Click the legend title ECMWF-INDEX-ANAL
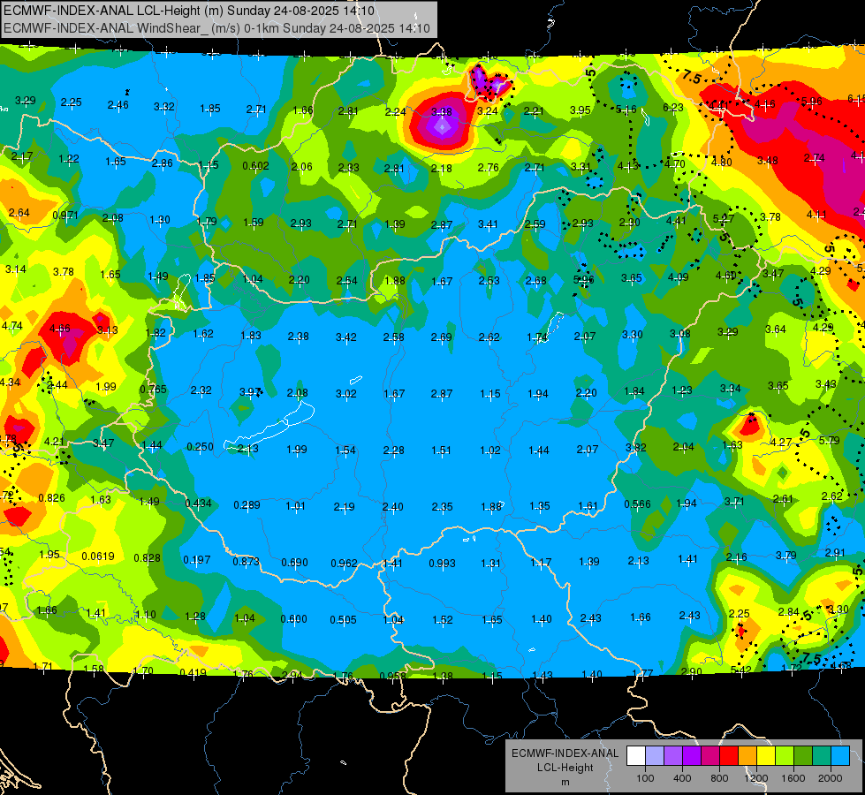The width and height of the screenshot is (865, 795). [x=565, y=753]
